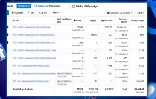Sort by Last significant edit column
This screenshot has height=99, width=156.
[64, 20]
